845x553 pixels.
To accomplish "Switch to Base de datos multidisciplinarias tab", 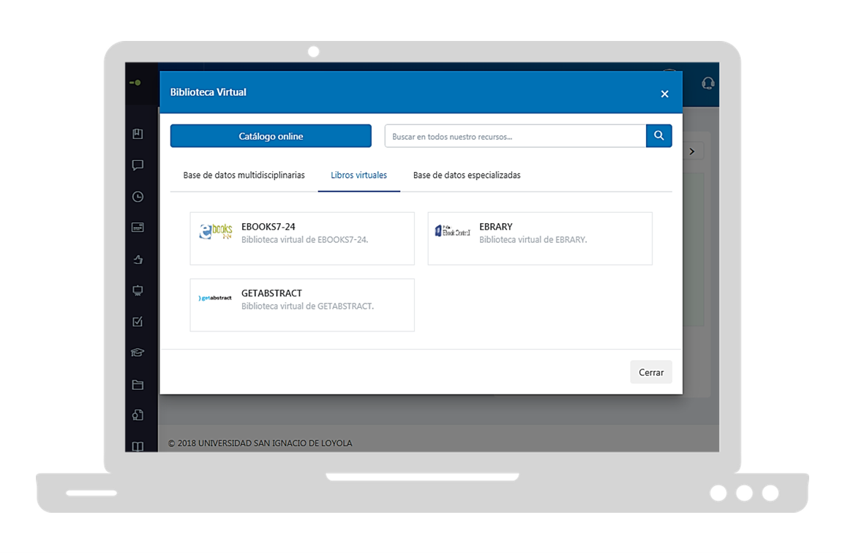I will point(244,176).
